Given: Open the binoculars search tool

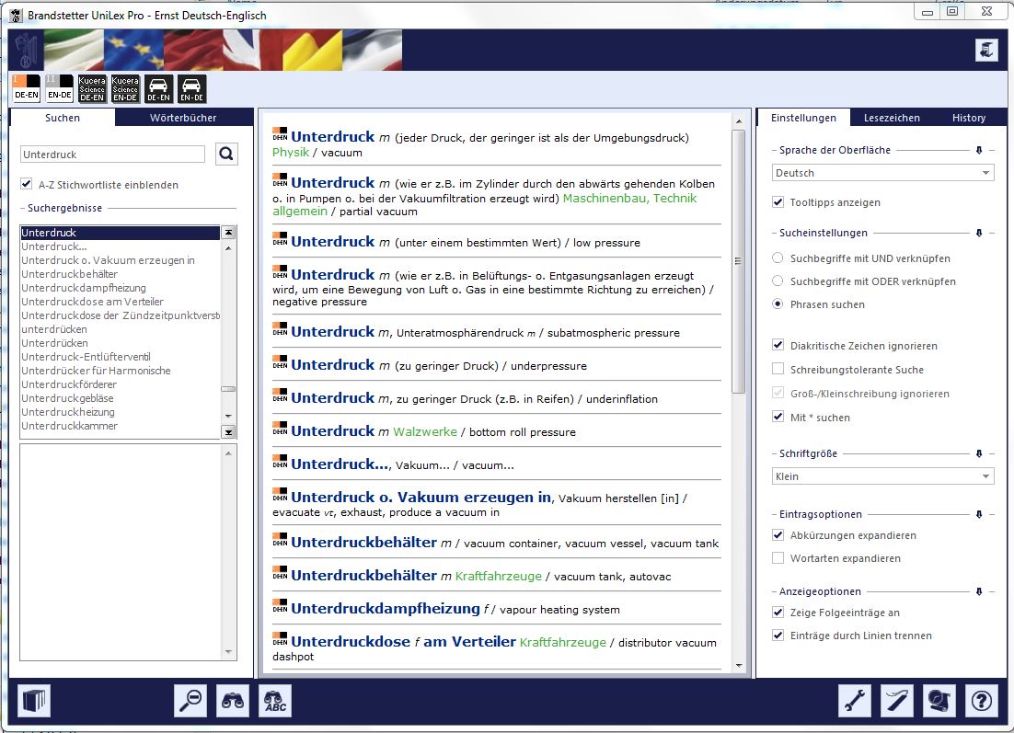Looking at the screenshot, I should (x=233, y=701).
